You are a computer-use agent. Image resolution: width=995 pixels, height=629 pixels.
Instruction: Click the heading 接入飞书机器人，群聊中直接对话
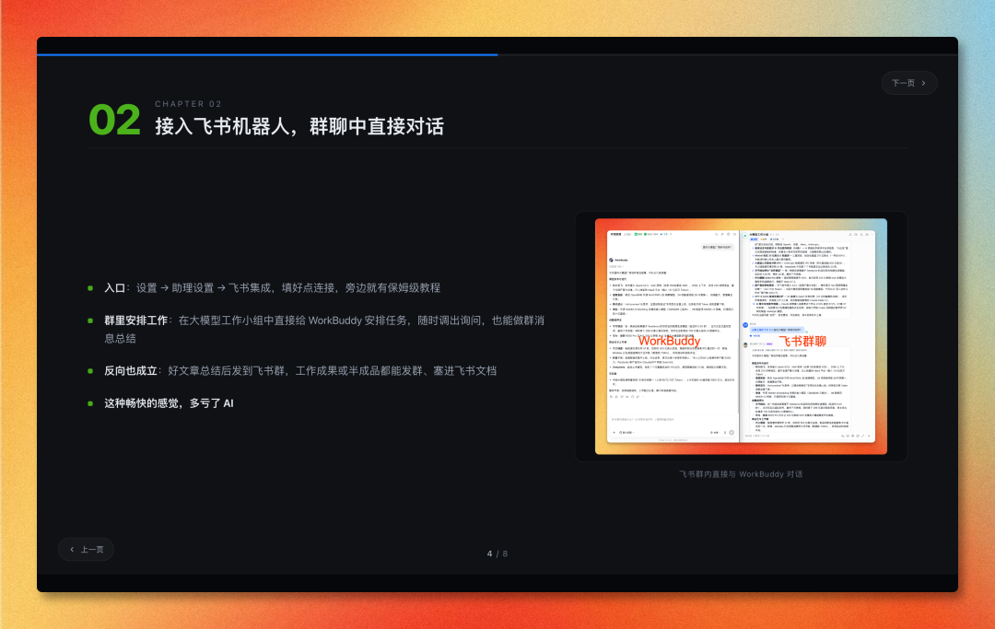(x=298, y=126)
